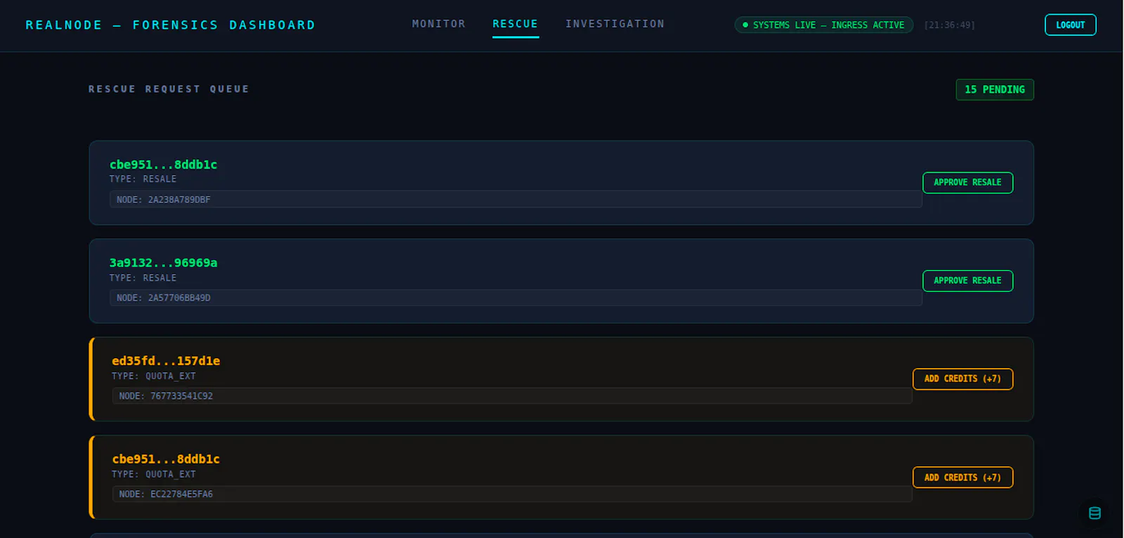Viewport: 1124px width, 538px height.
Task: Open the database icon floating button
Action: tap(1094, 513)
